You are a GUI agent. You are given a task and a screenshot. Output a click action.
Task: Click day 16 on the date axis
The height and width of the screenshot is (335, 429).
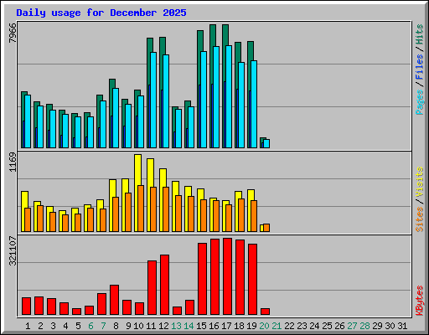[214, 326]
